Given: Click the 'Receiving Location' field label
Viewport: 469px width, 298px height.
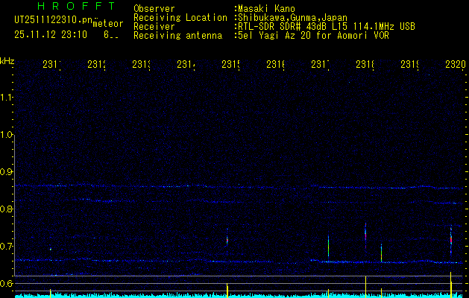Looking at the screenshot, I should pos(180,17).
